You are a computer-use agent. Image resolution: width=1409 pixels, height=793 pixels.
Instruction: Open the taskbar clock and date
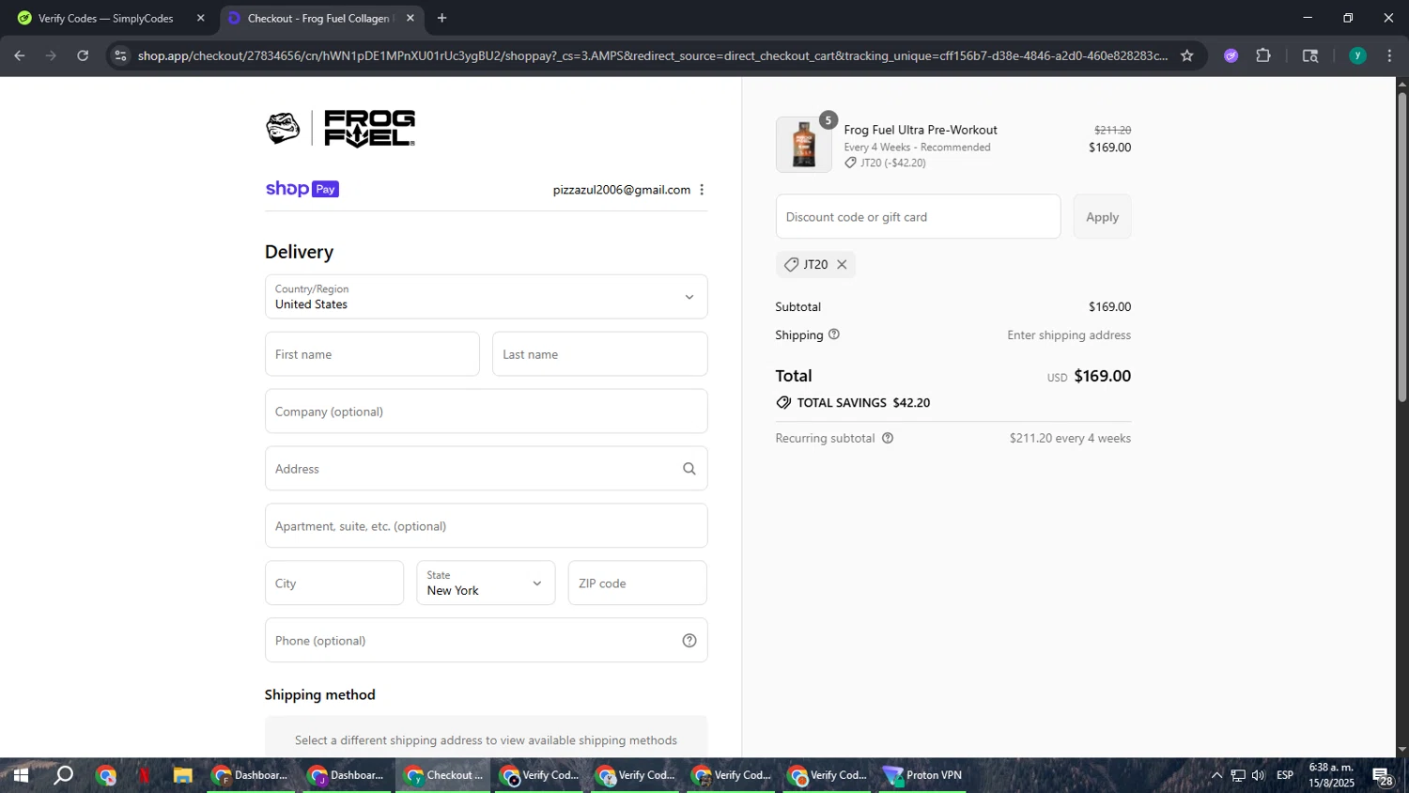[1332, 775]
